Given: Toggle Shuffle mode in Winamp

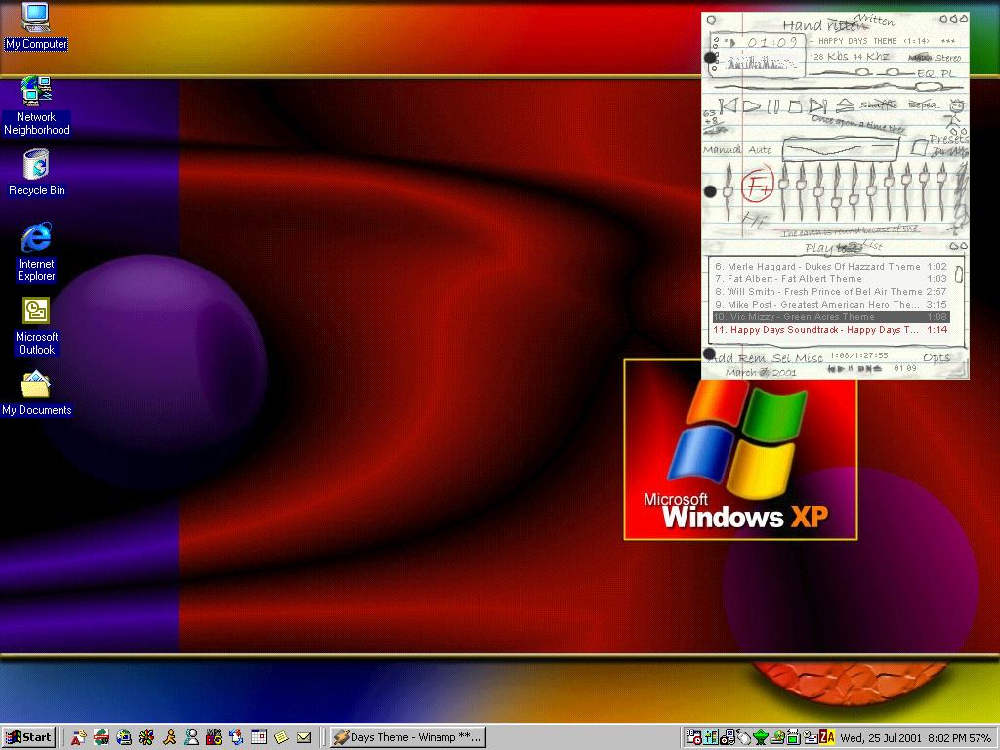Looking at the screenshot, I should point(878,104).
